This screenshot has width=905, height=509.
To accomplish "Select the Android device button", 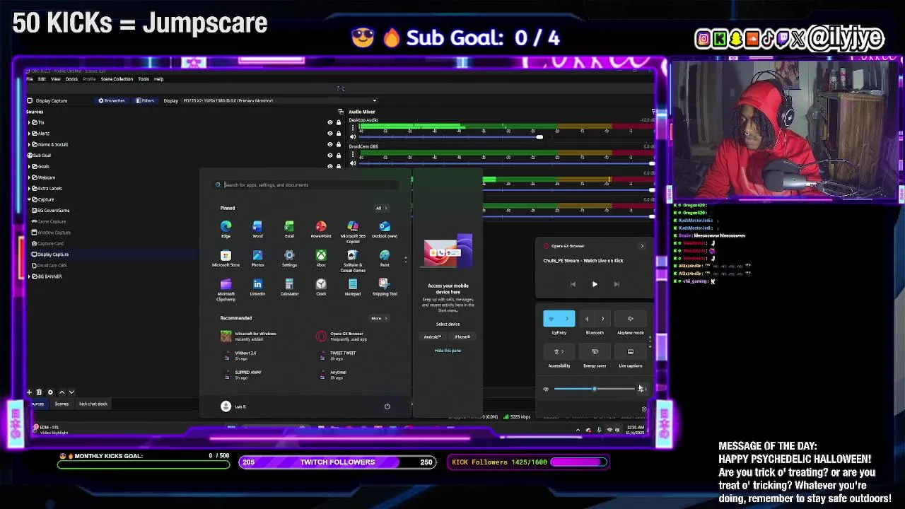I will 433,337.
